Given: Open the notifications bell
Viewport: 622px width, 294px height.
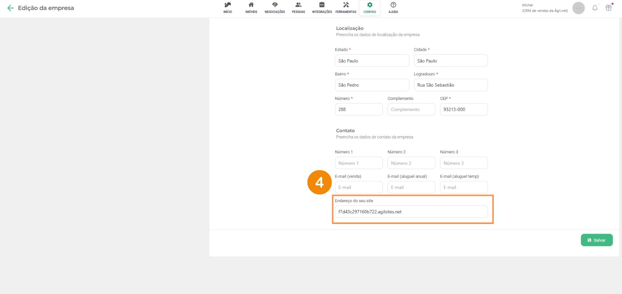Looking at the screenshot, I should (x=595, y=8).
